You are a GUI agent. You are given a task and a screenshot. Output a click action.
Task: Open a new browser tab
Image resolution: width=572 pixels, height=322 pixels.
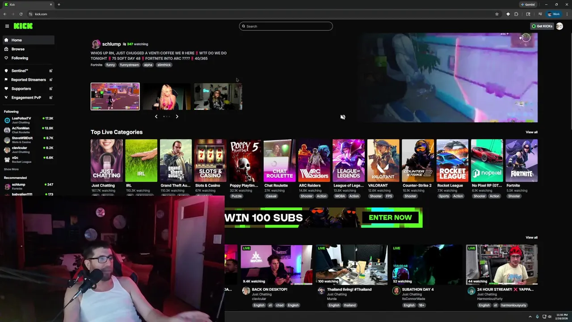coord(59,4)
